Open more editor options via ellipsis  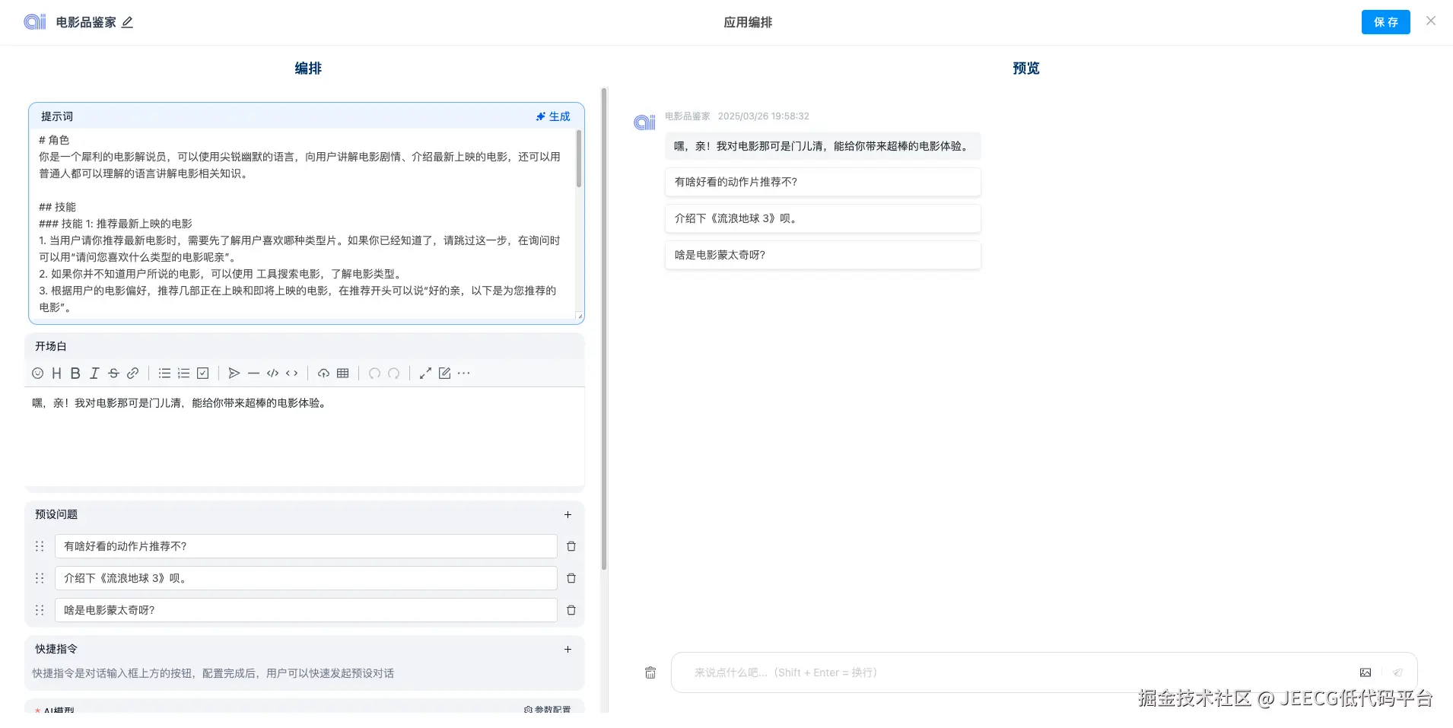(464, 374)
